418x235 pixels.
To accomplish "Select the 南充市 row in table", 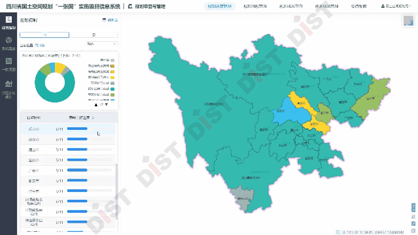I will click(68, 139).
